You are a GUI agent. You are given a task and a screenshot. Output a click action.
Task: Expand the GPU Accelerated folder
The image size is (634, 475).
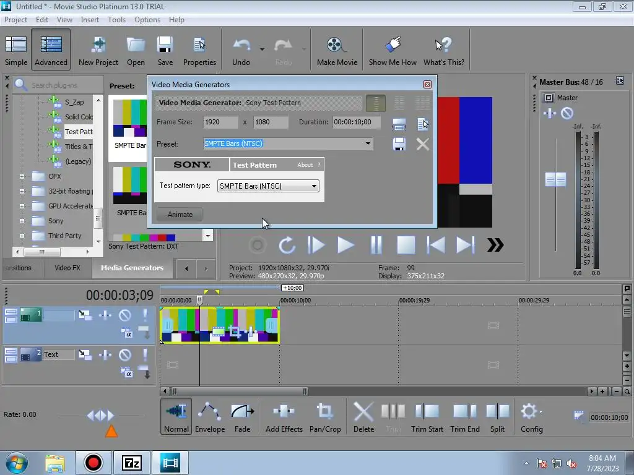pyautogui.click(x=22, y=206)
